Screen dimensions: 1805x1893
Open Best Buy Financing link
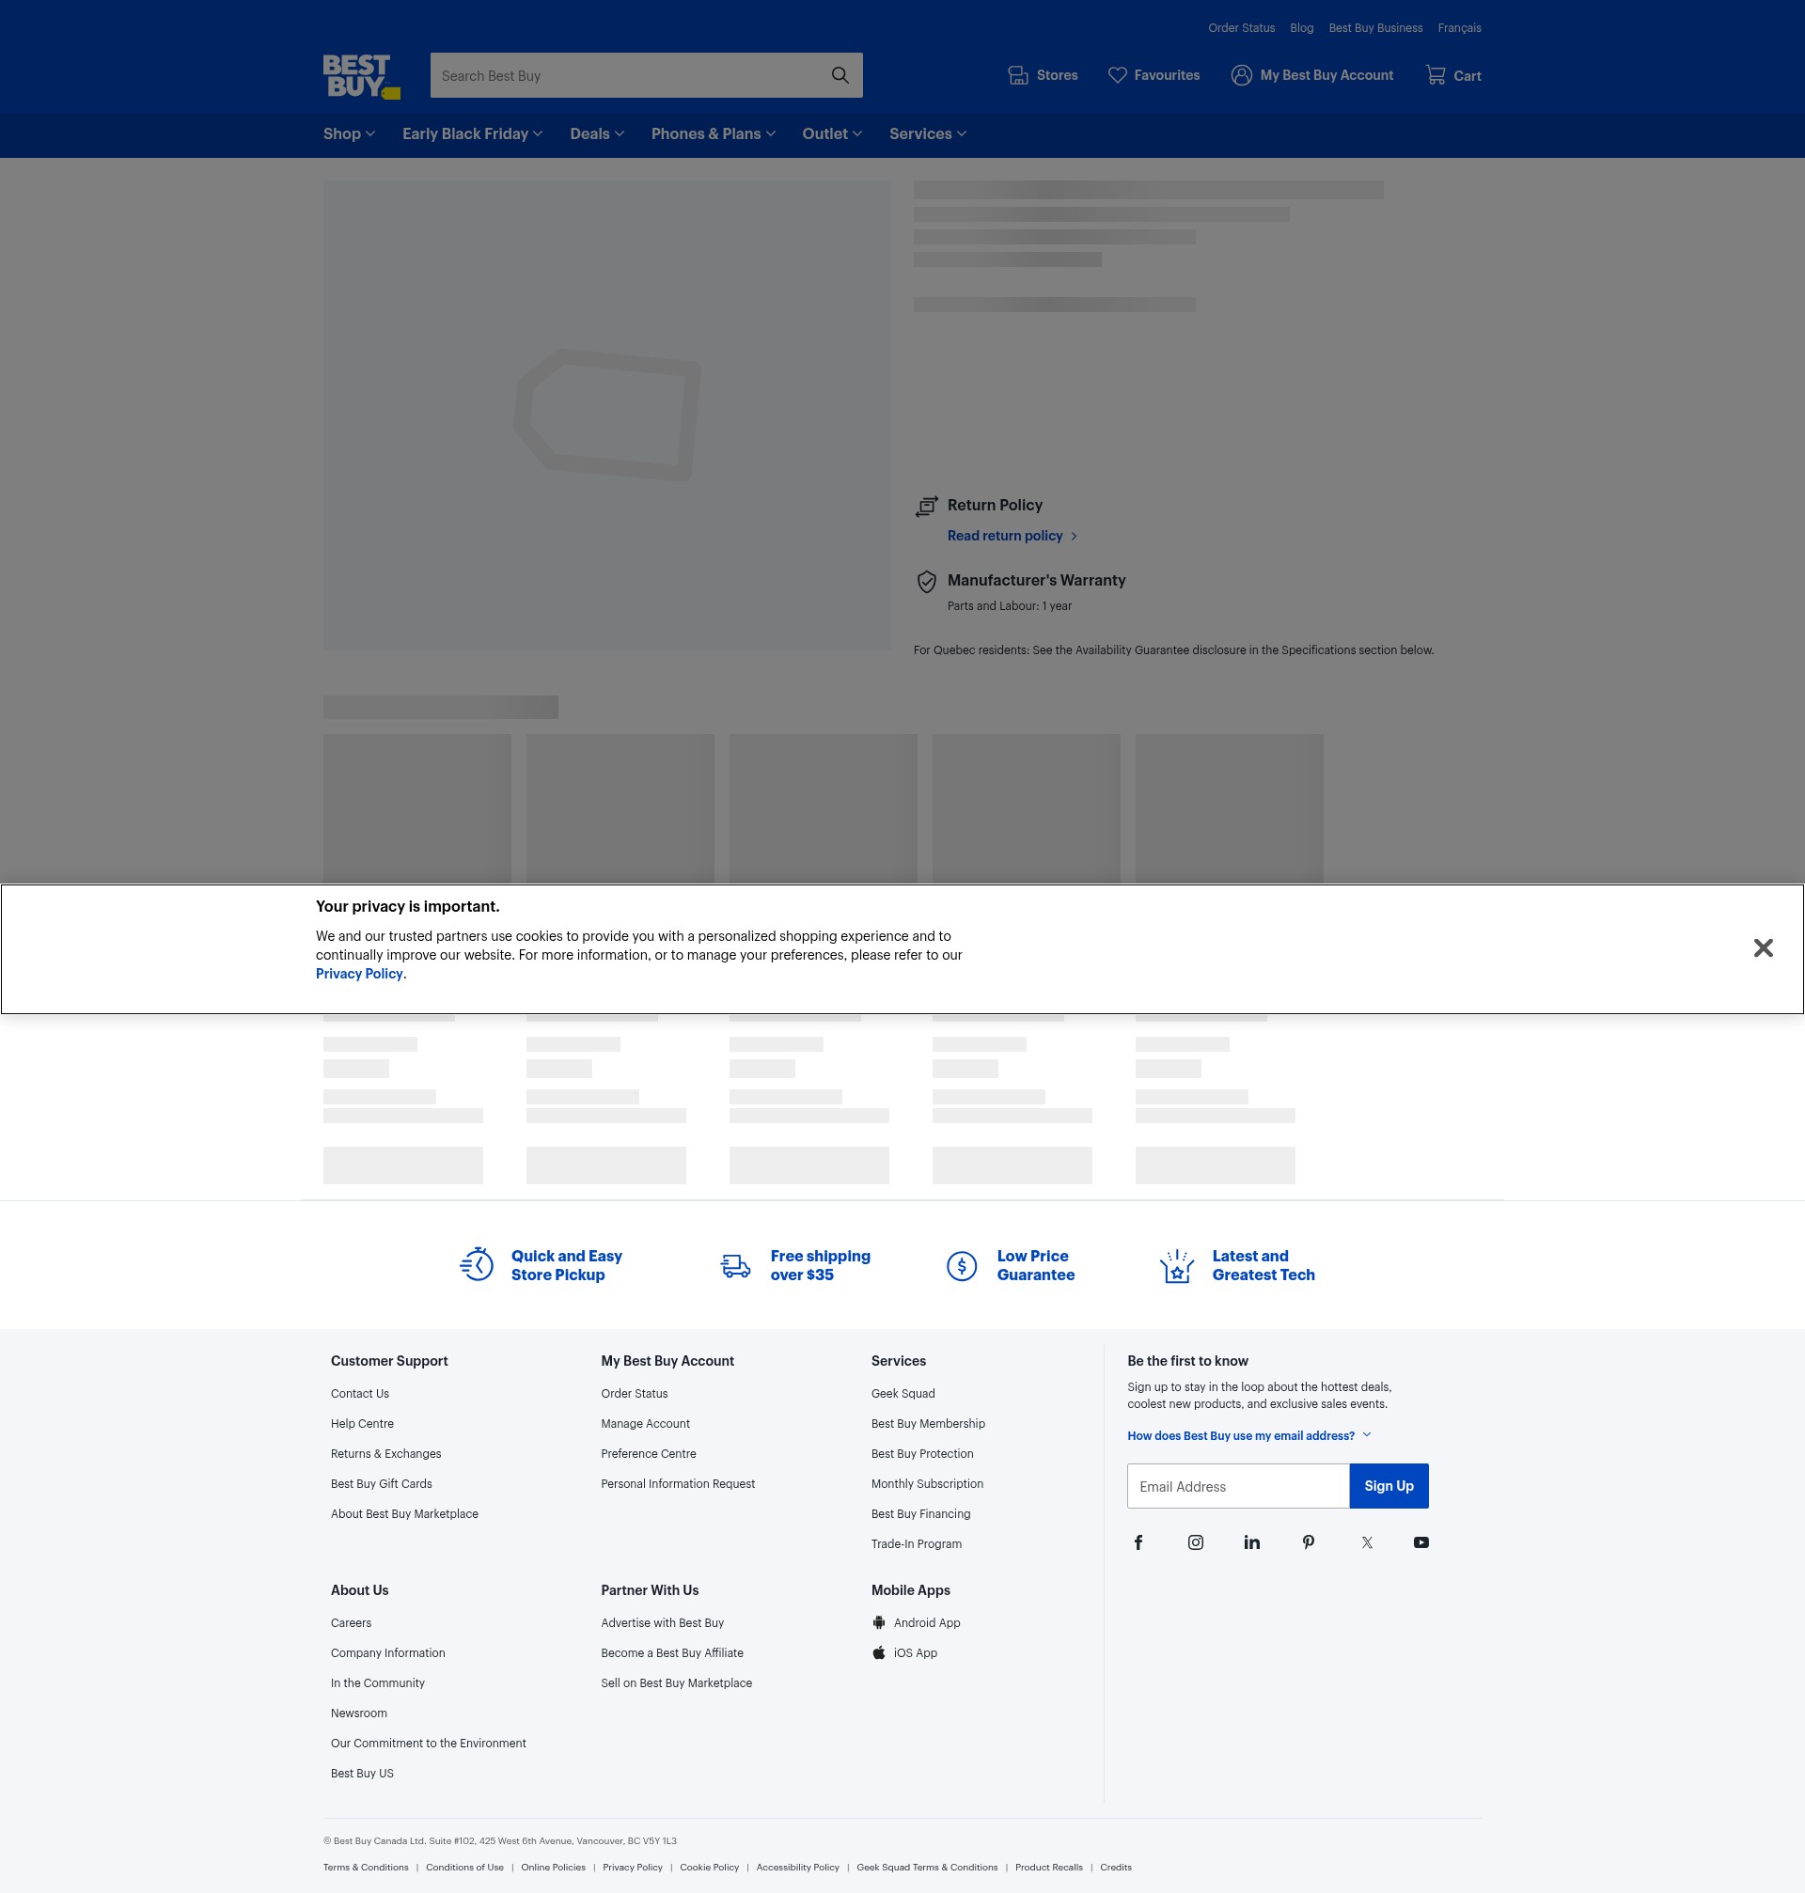920,1514
